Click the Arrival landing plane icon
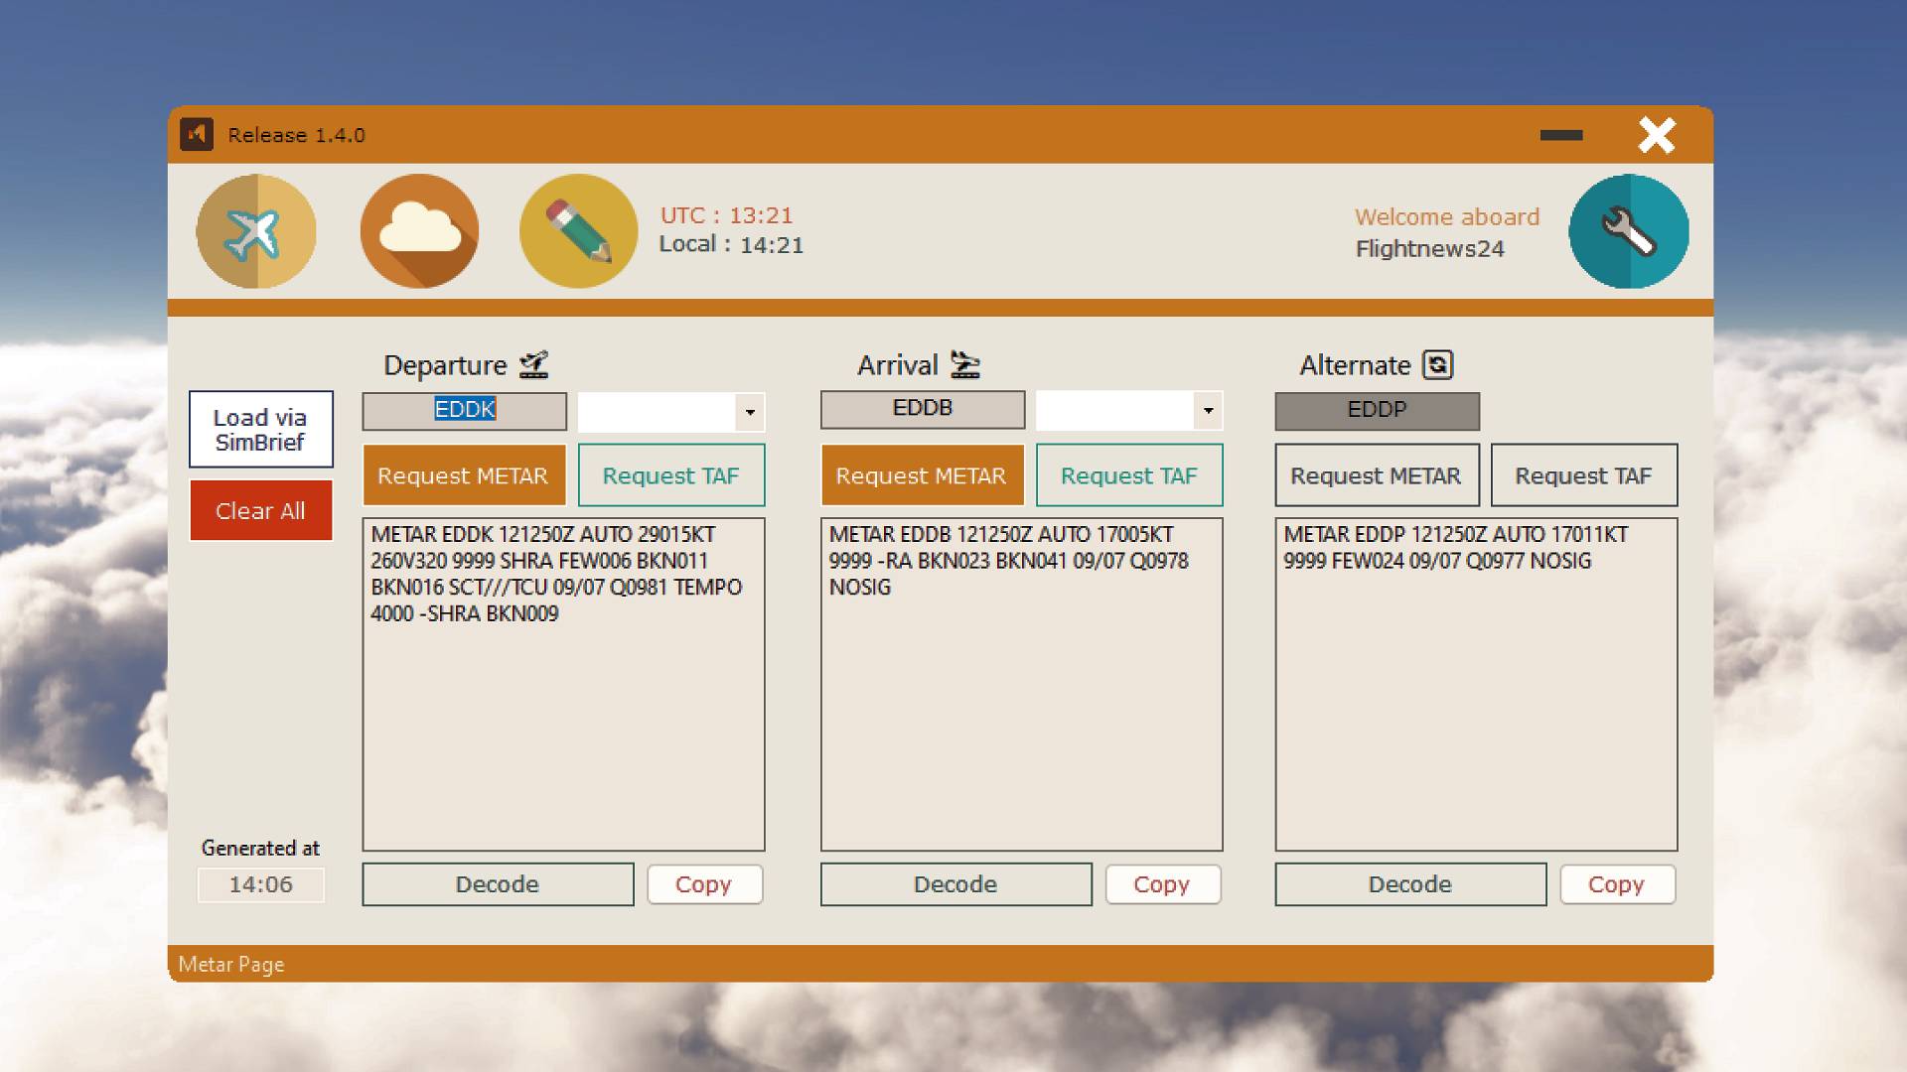 tap(964, 365)
